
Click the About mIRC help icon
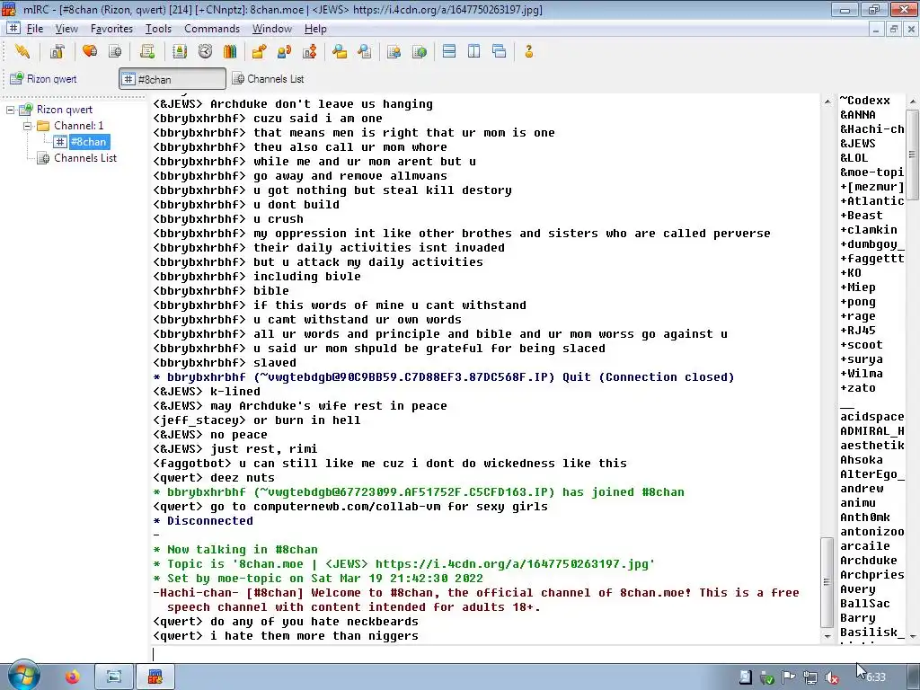(x=528, y=51)
